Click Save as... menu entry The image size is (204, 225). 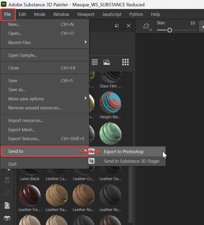tap(45, 90)
